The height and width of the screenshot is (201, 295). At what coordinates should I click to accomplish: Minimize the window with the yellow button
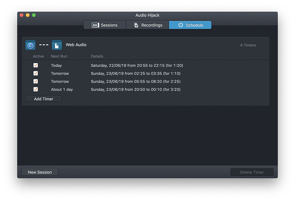point(28,15)
